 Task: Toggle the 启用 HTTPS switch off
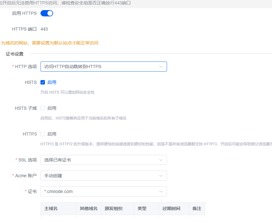[x=46, y=13]
